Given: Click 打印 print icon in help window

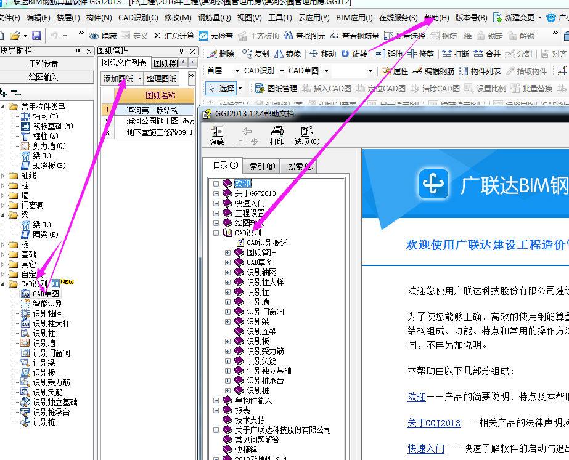Looking at the screenshot, I should 277,135.
